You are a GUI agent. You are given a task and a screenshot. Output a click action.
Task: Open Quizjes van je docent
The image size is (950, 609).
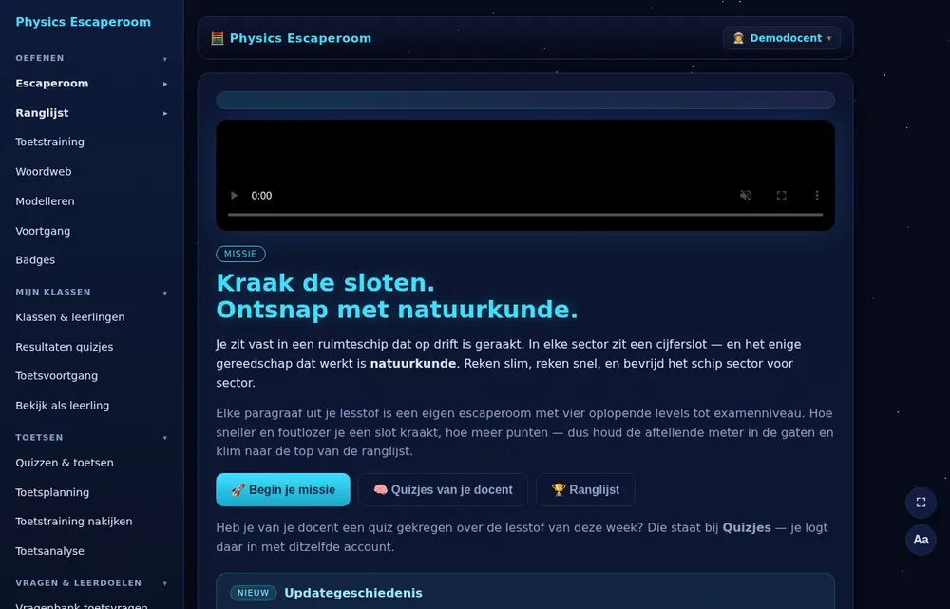pos(443,489)
